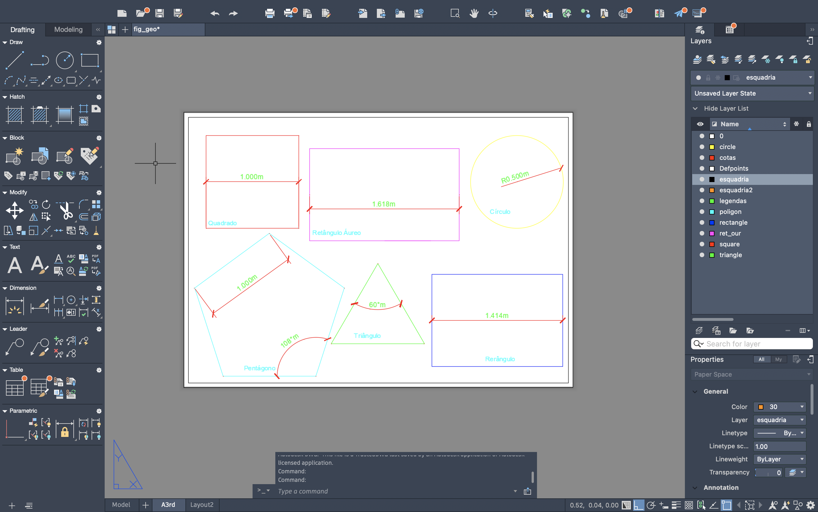This screenshot has height=512, width=818.
Task: Select the Line tool in Draw panel
Action: (15, 60)
